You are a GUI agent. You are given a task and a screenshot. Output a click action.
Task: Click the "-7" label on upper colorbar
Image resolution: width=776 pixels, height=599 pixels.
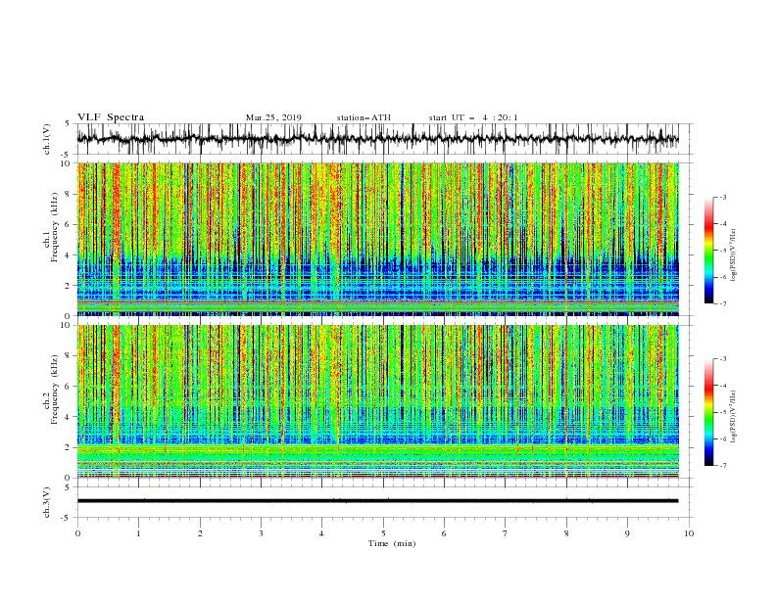coord(722,303)
